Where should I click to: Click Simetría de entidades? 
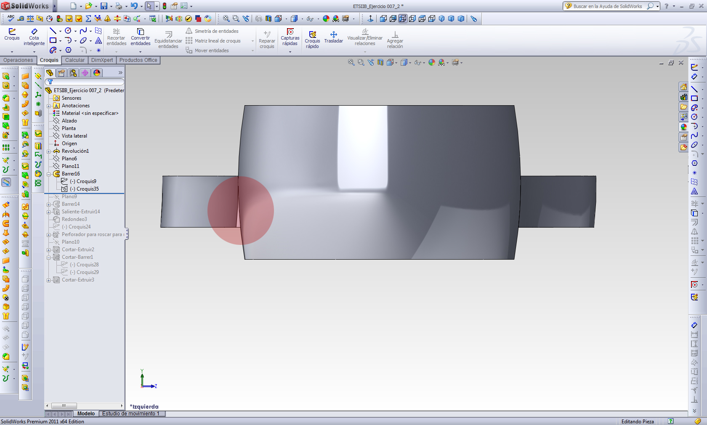212,31
